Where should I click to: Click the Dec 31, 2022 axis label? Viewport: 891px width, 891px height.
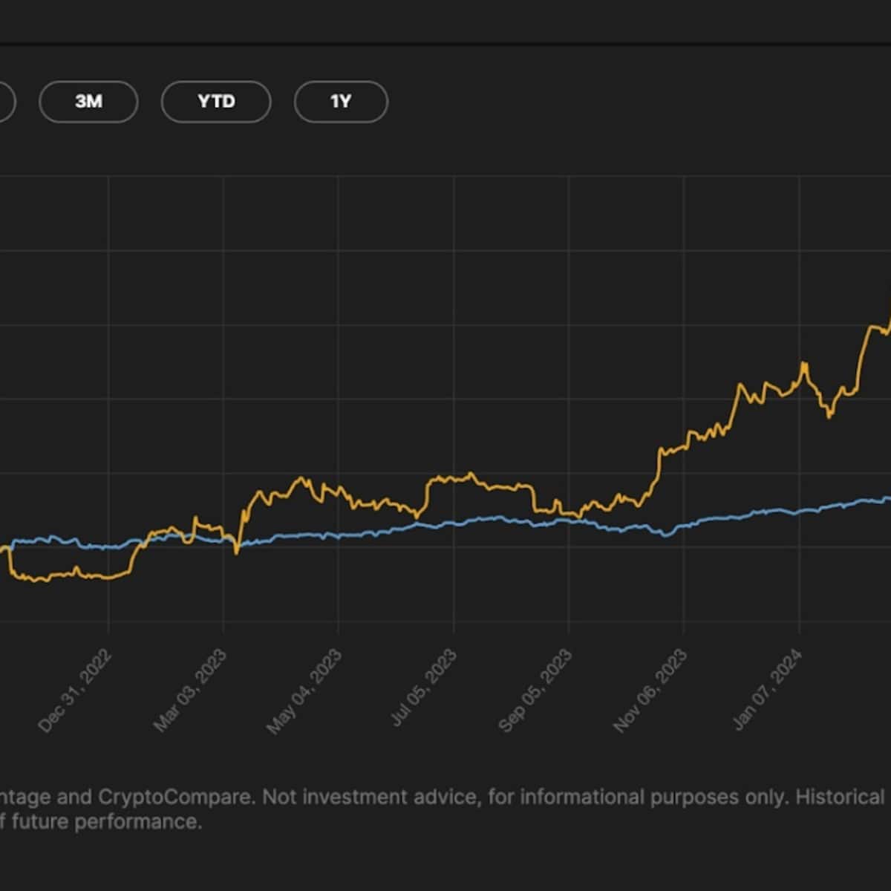[73, 688]
